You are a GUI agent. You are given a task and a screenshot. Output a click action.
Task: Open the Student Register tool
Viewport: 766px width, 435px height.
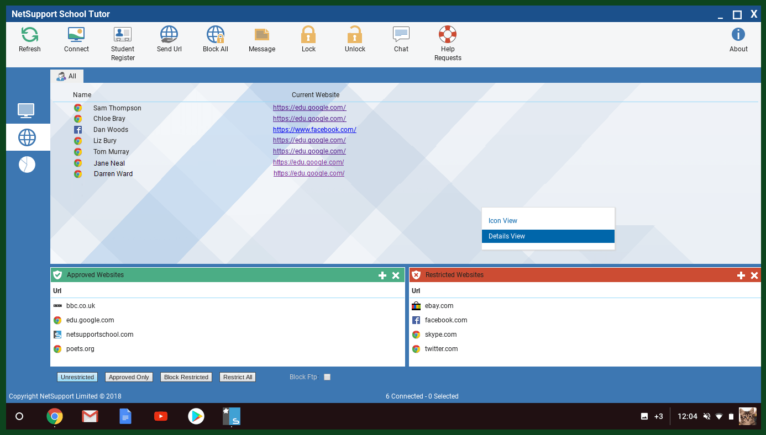click(123, 35)
